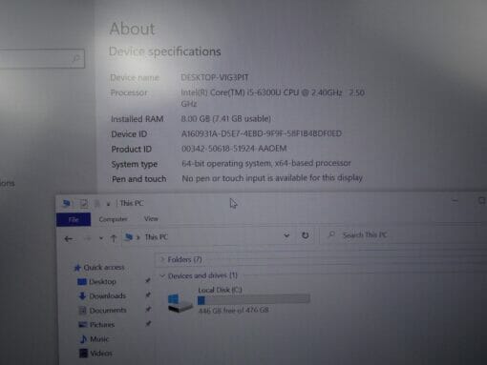This screenshot has height=365, width=487.
Task: Click the pin icon next to Pictures
Action: click(x=148, y=324)
